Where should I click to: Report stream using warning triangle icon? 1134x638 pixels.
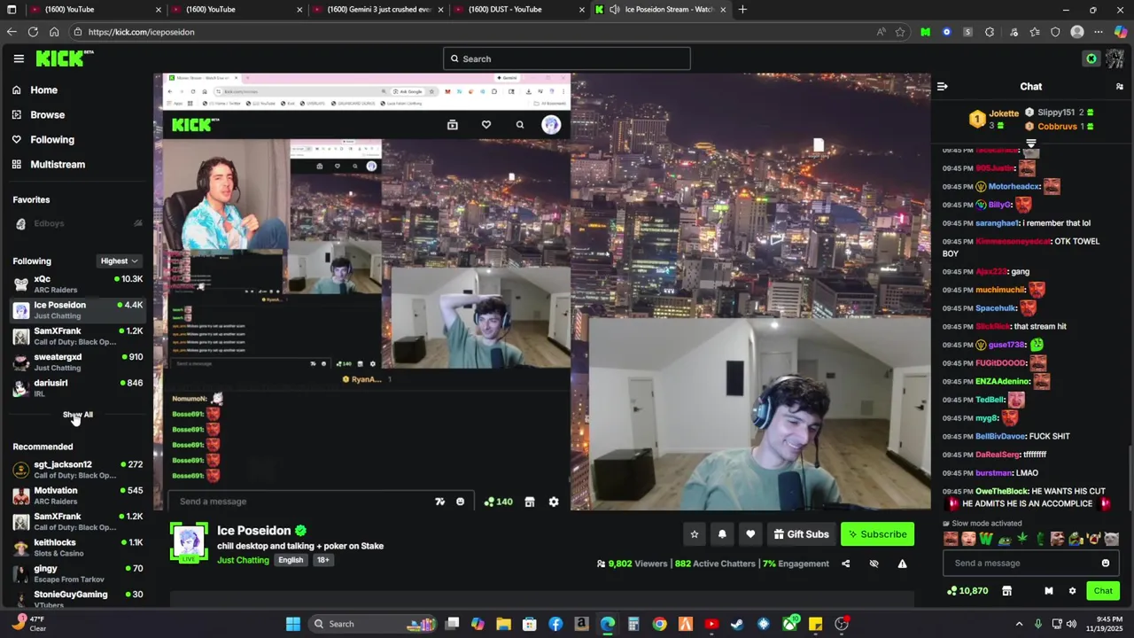point(902,564)
